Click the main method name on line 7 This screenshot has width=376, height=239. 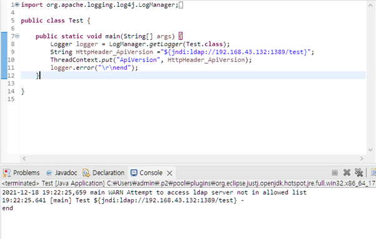tap(112, 36)
